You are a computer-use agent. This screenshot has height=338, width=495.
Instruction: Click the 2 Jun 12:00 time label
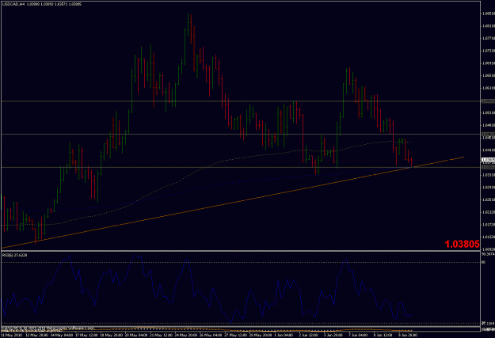coord(308,335)
